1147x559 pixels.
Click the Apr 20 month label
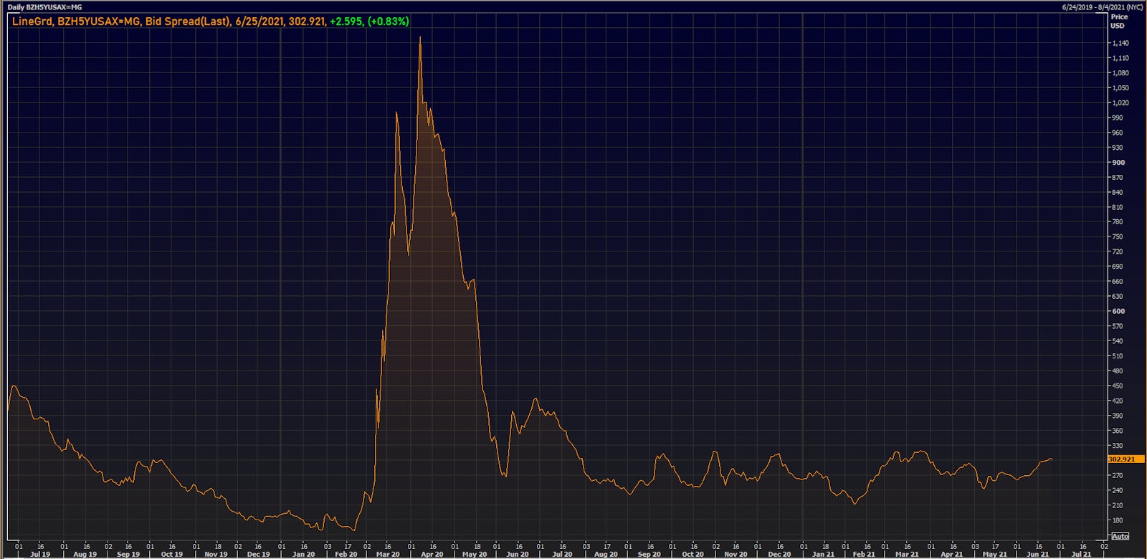pyautogui.click(x=432, y=554)
